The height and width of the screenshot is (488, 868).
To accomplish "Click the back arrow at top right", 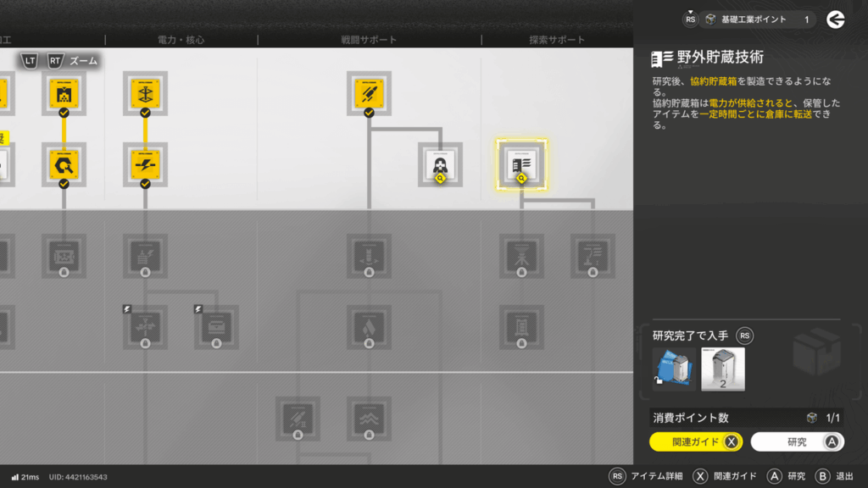I will pos(836,19).
